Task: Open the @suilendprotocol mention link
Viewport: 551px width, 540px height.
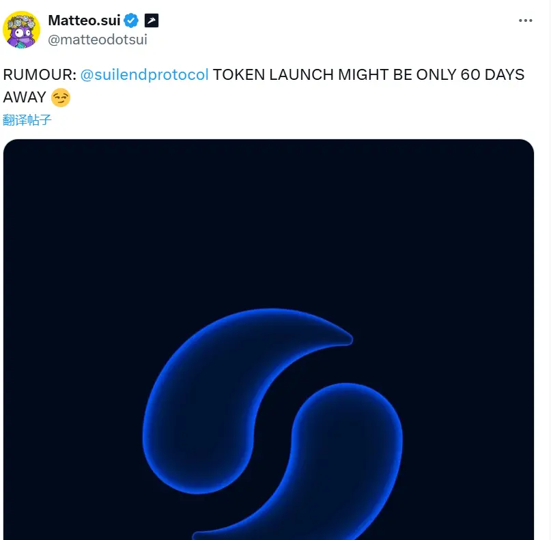Action: pos(144,75)
